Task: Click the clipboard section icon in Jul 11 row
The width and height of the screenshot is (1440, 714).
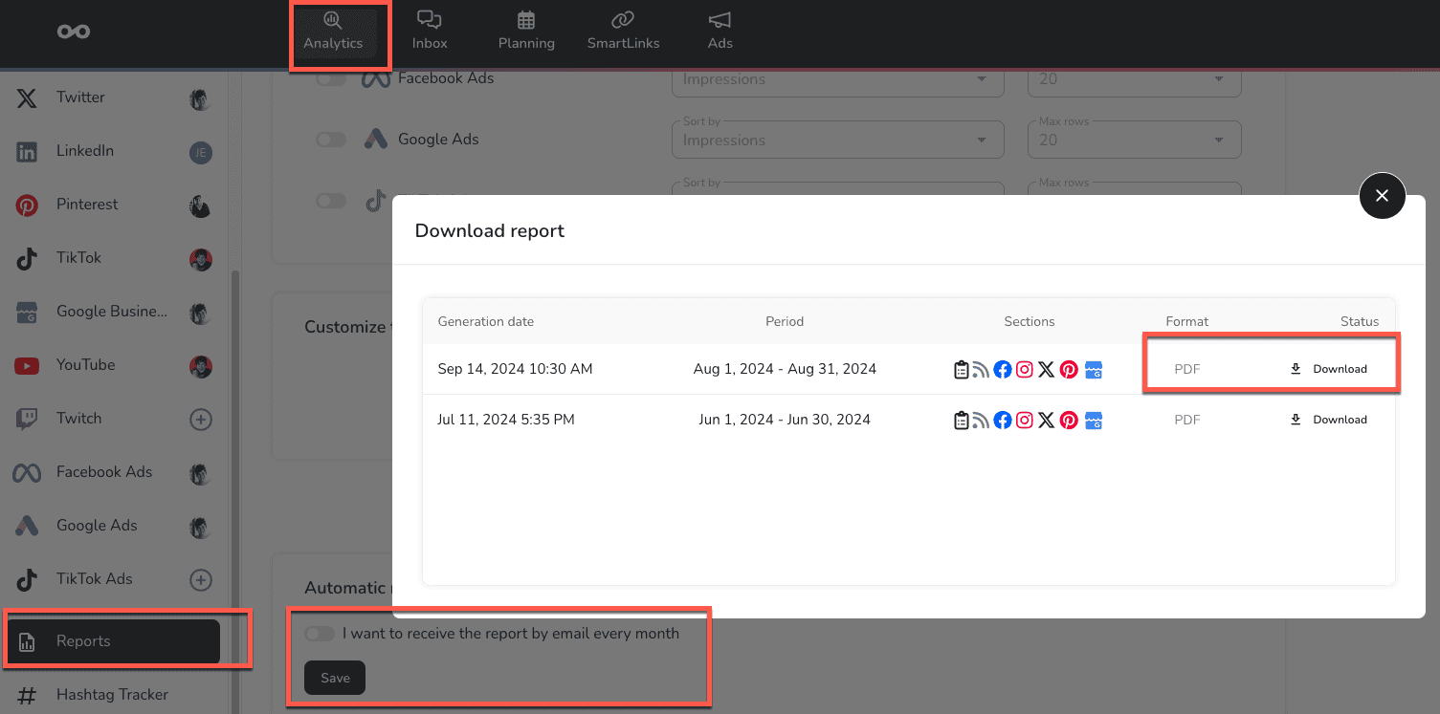Action: tap(962, 420)
